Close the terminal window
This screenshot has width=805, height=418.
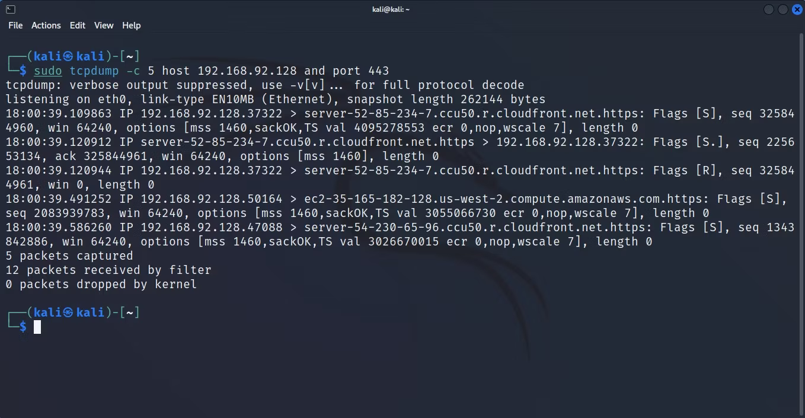(797, 9)
